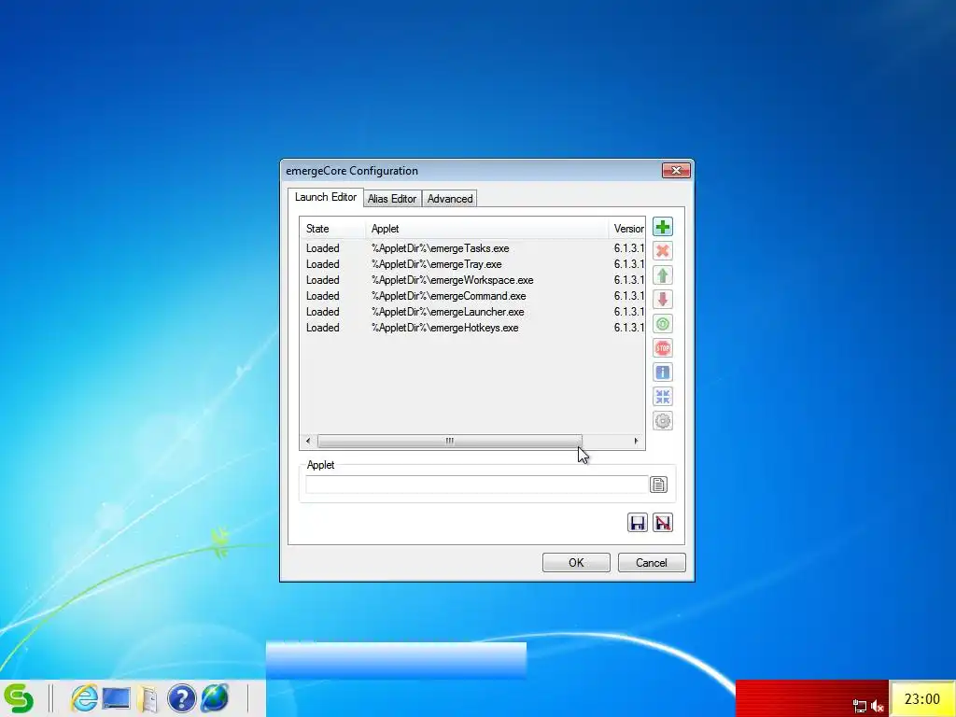Click the Applet path input field
The image size is (956, 717).
click(x=476, y=485)
